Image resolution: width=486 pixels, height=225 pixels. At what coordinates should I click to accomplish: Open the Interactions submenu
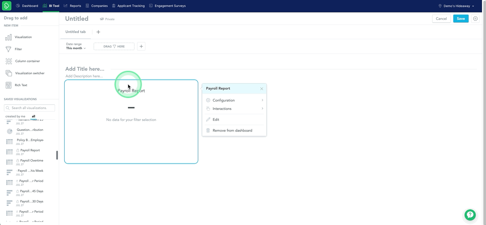234,109
